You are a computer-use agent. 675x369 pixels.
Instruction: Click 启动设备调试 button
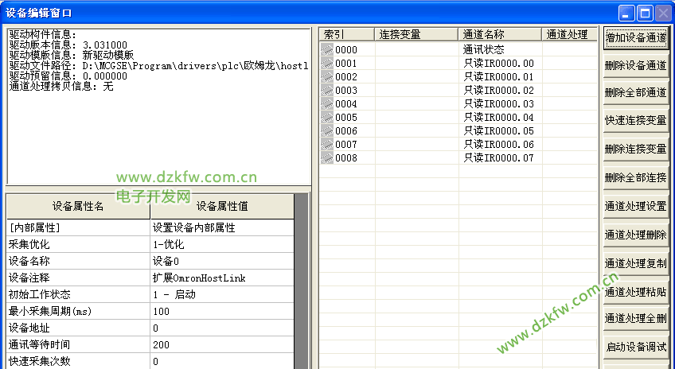pos(635,348)
